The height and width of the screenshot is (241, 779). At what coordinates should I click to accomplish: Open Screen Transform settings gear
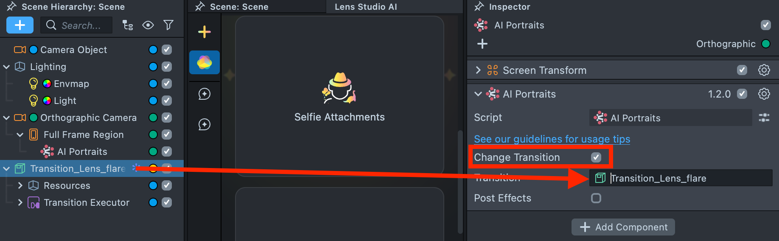[x=764, y=70]
